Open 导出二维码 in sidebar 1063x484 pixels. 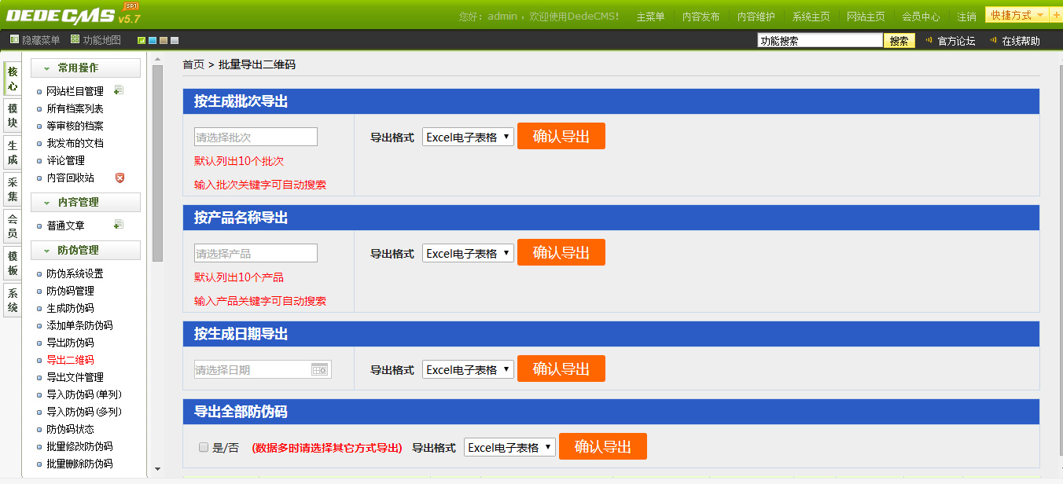pos(70,360)
